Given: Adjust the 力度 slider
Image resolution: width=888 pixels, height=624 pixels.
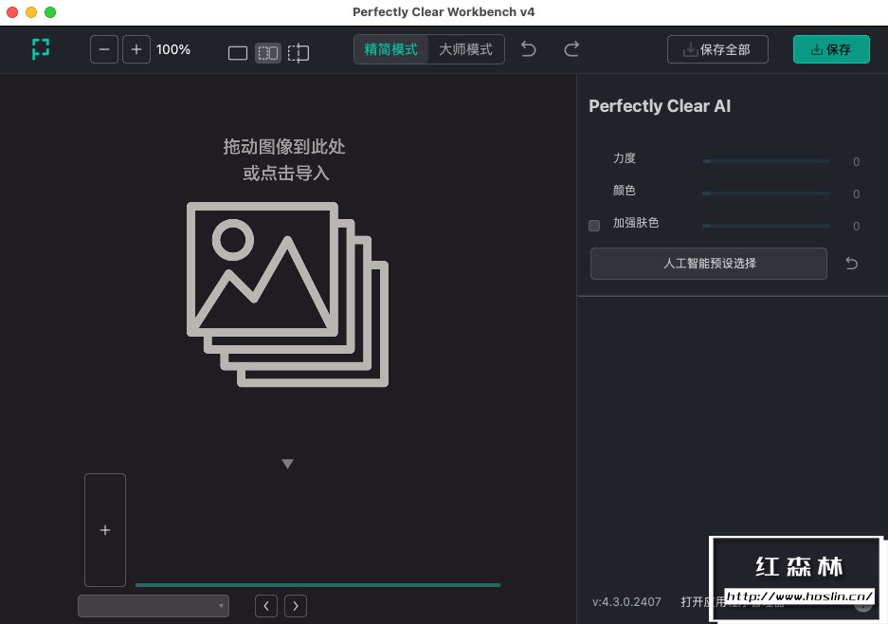Looking at the screenshot, I should tap(767, 161).
